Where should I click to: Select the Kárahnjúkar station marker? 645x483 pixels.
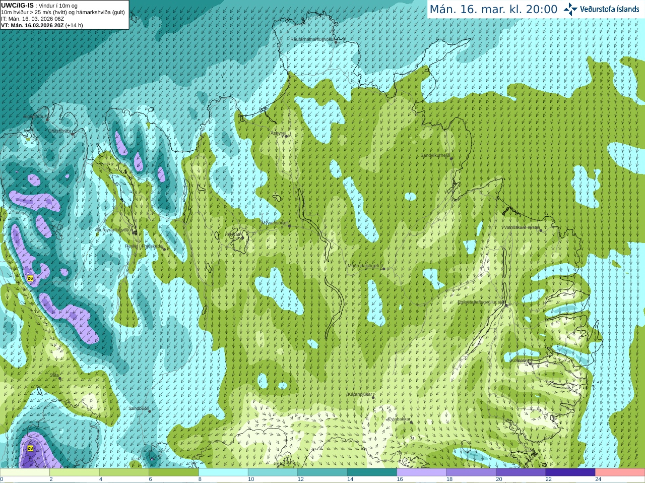click(373, 397)
